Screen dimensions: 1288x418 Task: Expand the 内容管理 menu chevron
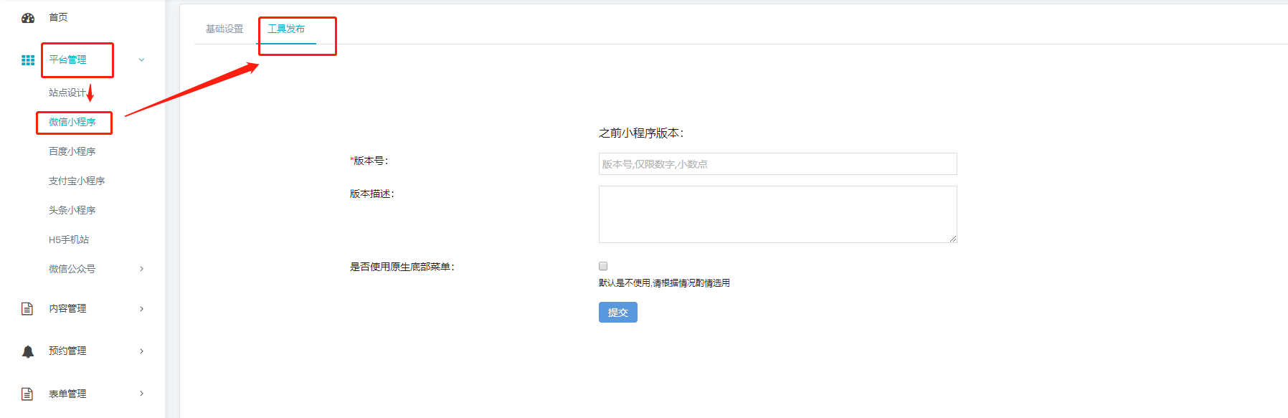point(141,309)
